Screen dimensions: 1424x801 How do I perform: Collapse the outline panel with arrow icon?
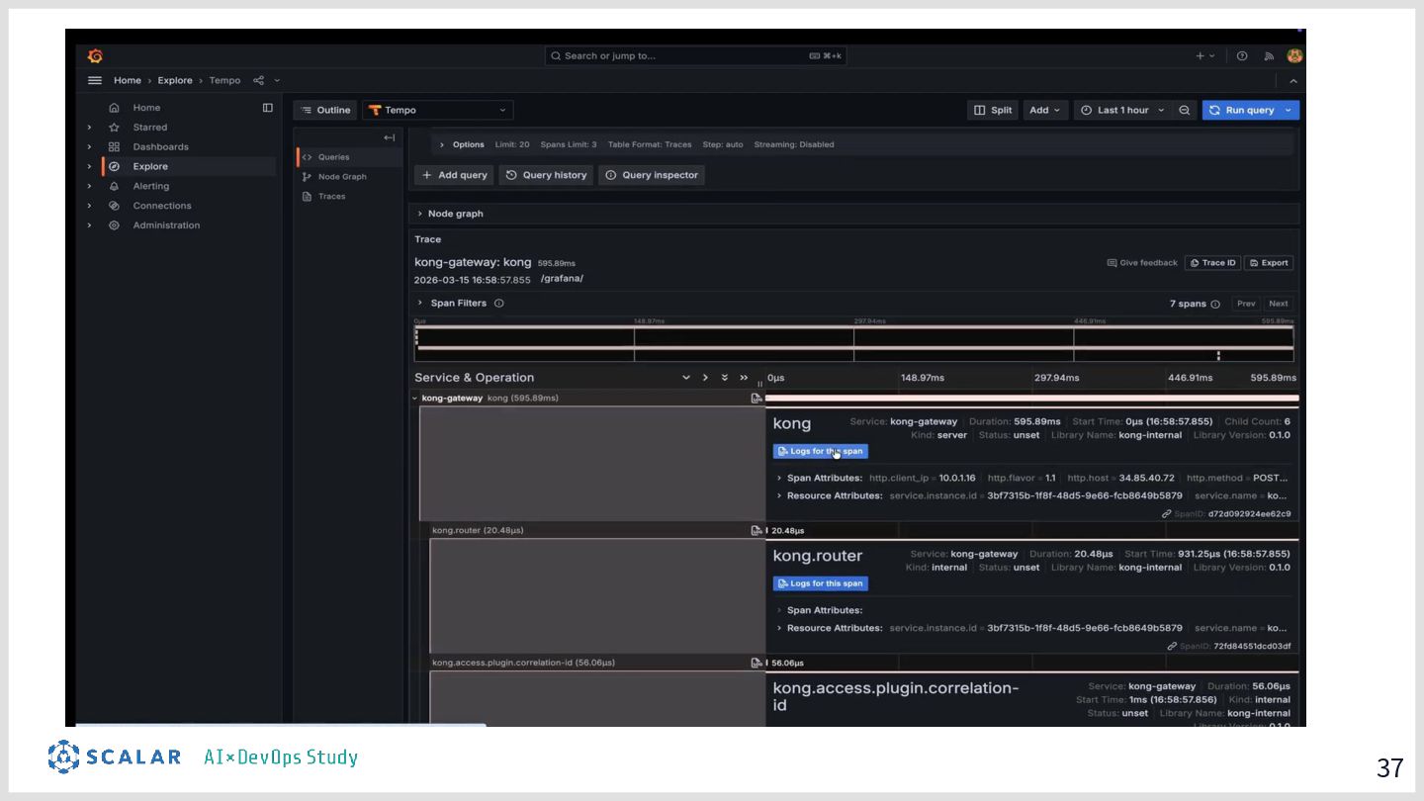389,137
